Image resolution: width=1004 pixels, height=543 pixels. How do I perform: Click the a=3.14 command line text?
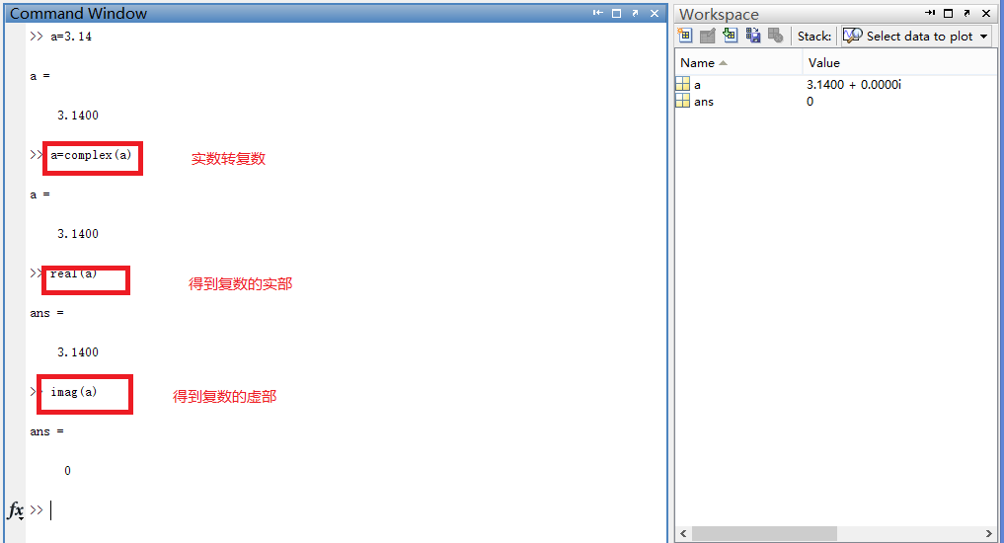[x=71, y=37]
